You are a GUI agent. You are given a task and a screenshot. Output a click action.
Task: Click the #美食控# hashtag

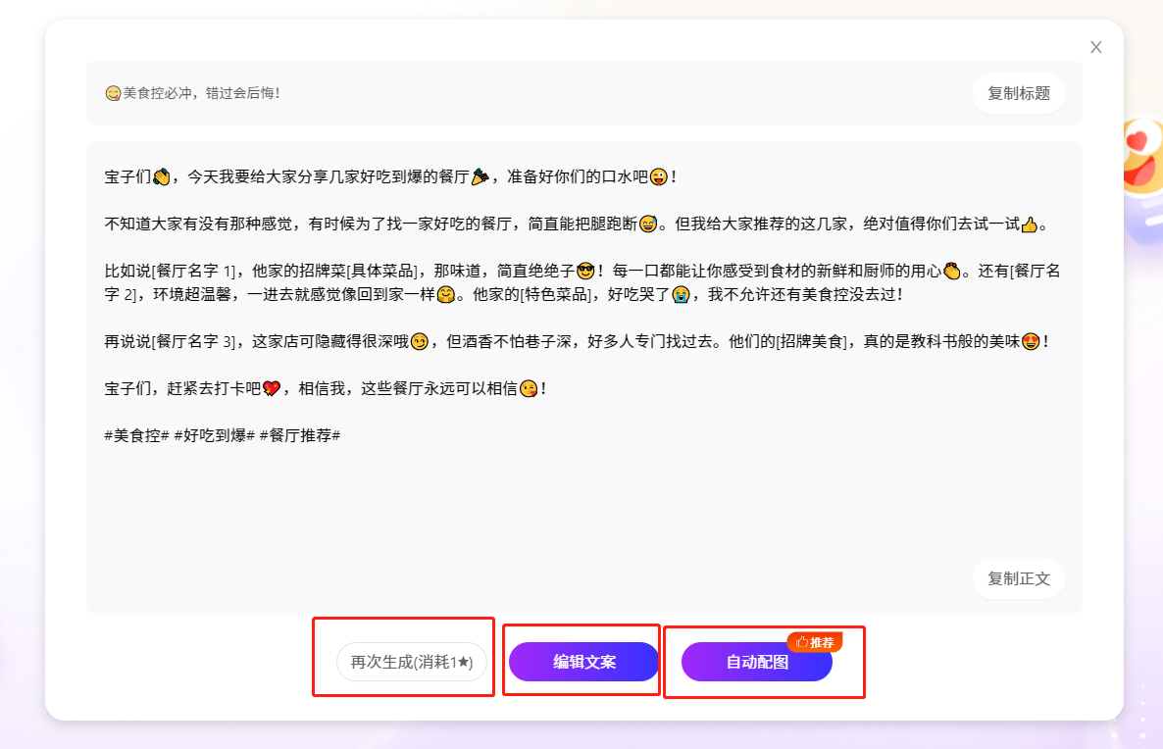[x=137, y=434]
